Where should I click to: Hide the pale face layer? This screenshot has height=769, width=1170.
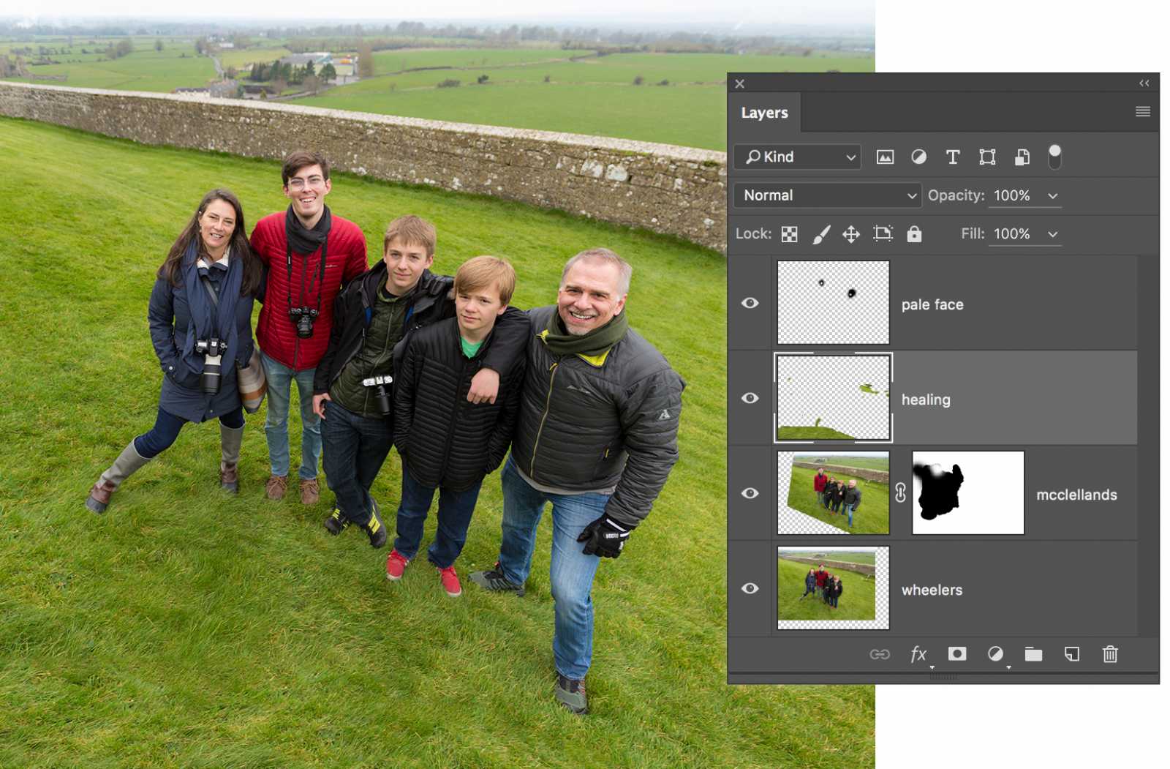click(750, 303)
